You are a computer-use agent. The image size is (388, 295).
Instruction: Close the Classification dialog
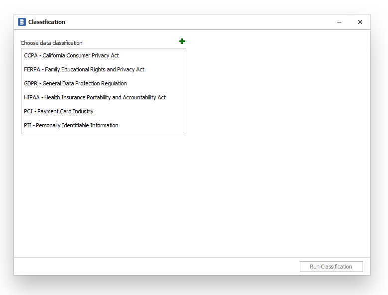360,22
